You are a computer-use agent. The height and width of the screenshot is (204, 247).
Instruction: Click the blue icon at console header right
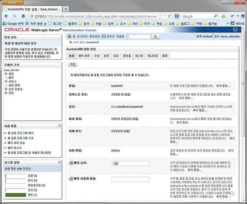[235, 29]
